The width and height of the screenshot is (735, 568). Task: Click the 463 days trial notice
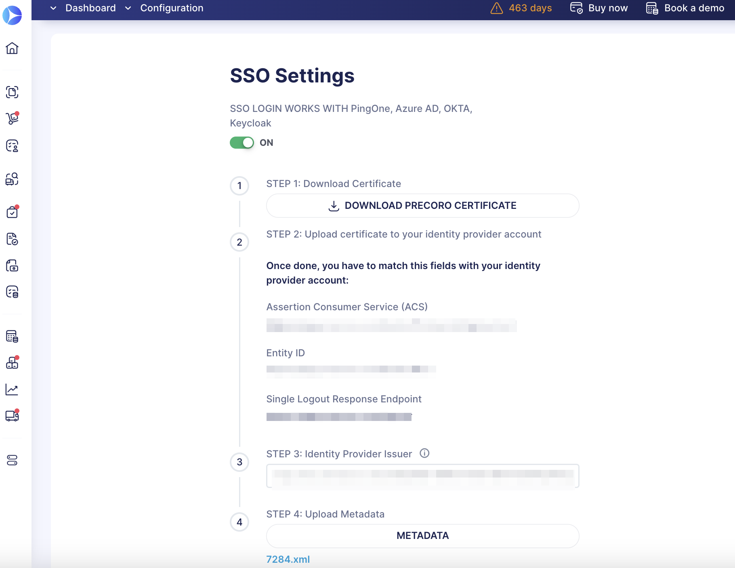(x=530, y=8)
